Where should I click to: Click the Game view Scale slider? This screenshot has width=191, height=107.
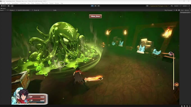45,10
